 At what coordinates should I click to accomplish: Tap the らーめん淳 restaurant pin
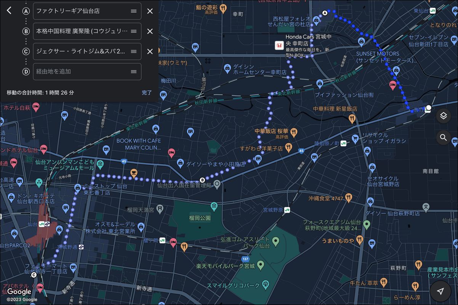coord(415,286)
